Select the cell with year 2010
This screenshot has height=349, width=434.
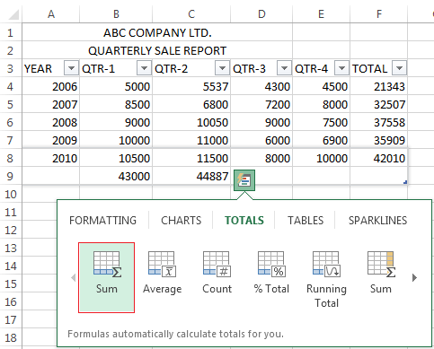click(x=51, y=158)
